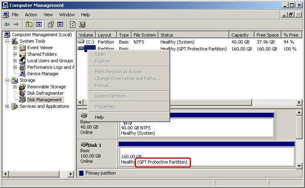The height and width of the screenshot is (188, 305).
Task: Click the Back arrow toolbar icon
Action: (x=7, y=24)
